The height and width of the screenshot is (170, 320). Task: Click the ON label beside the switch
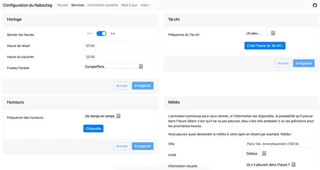(113, 34)
